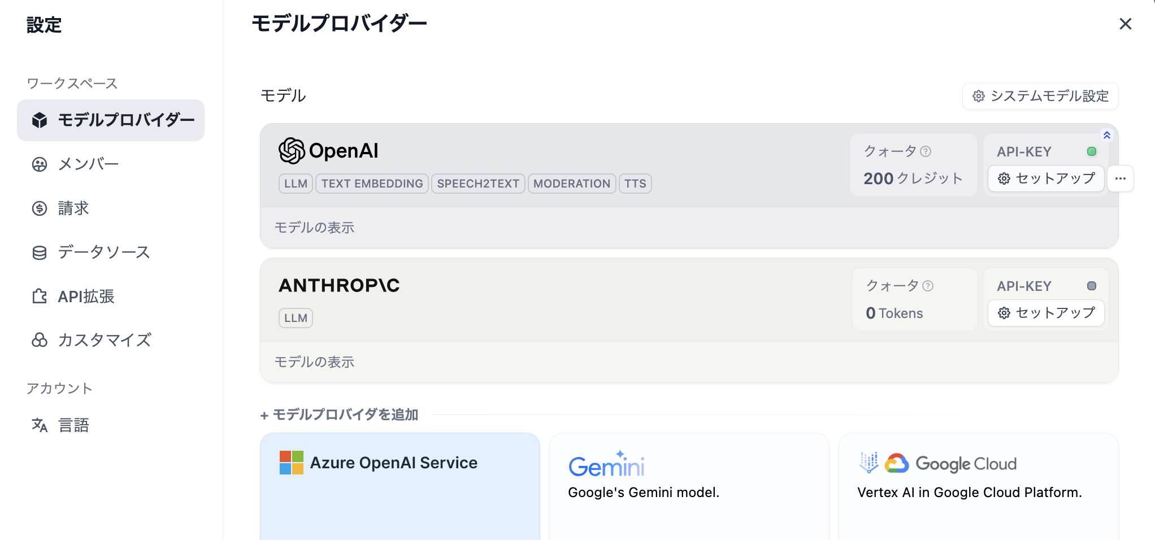This screenshot has height=540, width=1155.
Task: Click the 言語 language icon
Action: point(40,425)
